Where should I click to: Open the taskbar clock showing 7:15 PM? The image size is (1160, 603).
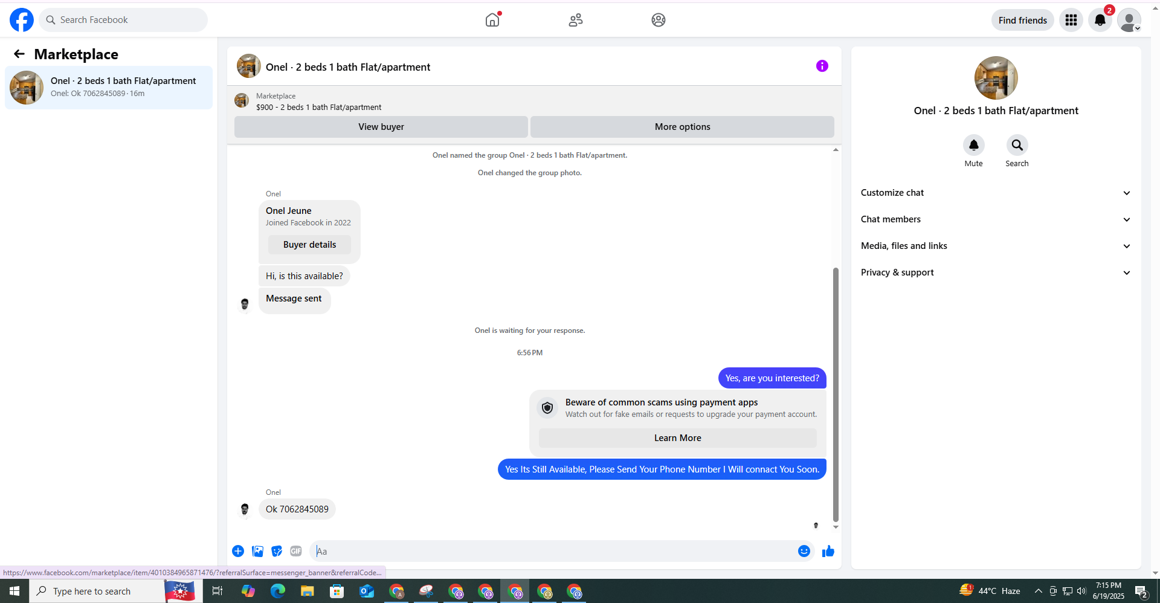click(1109, 591)
